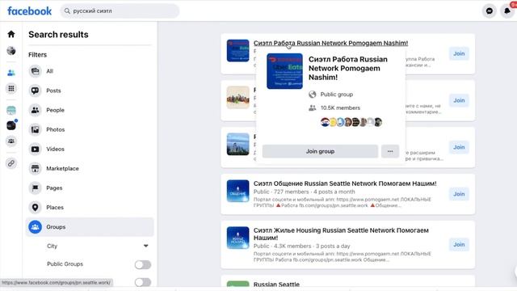Screen dimensions: 517x291
Task: Join the third group result
Action: [459, 147]
